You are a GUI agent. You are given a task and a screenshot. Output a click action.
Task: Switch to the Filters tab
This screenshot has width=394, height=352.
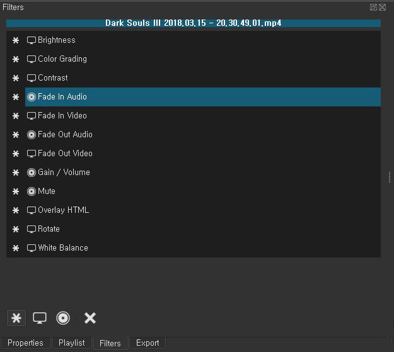click(x=110, y=343)
